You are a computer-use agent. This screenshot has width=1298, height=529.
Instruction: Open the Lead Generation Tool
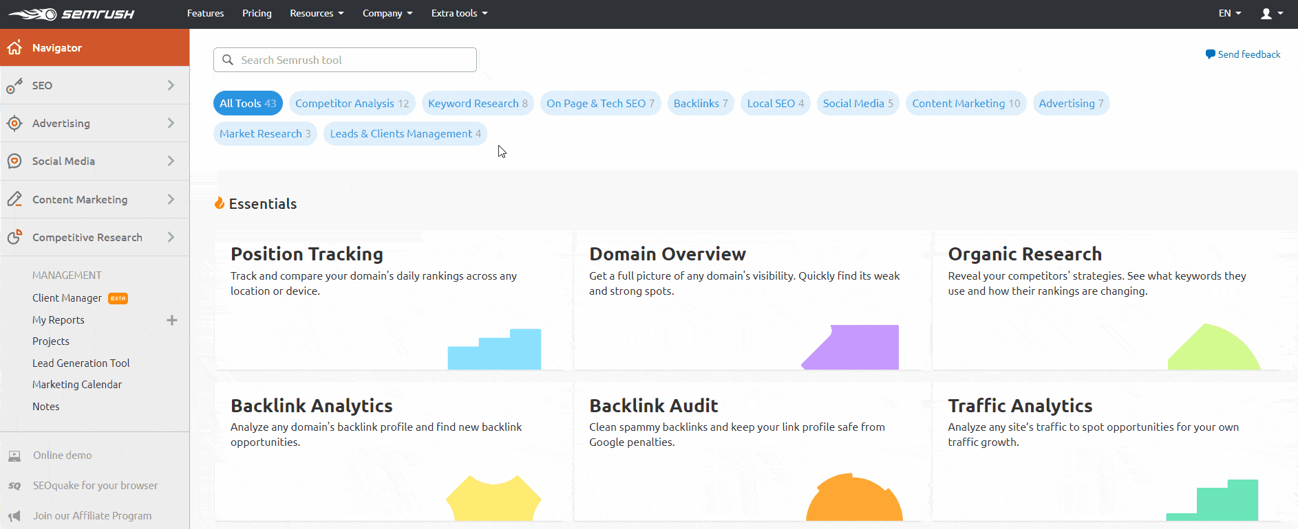81,363
